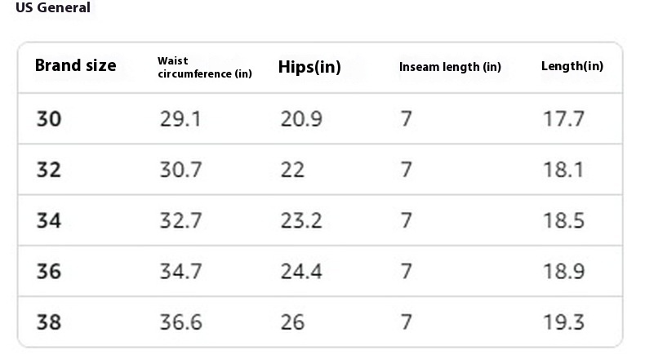Click waist value 36.6

[180, 322]
